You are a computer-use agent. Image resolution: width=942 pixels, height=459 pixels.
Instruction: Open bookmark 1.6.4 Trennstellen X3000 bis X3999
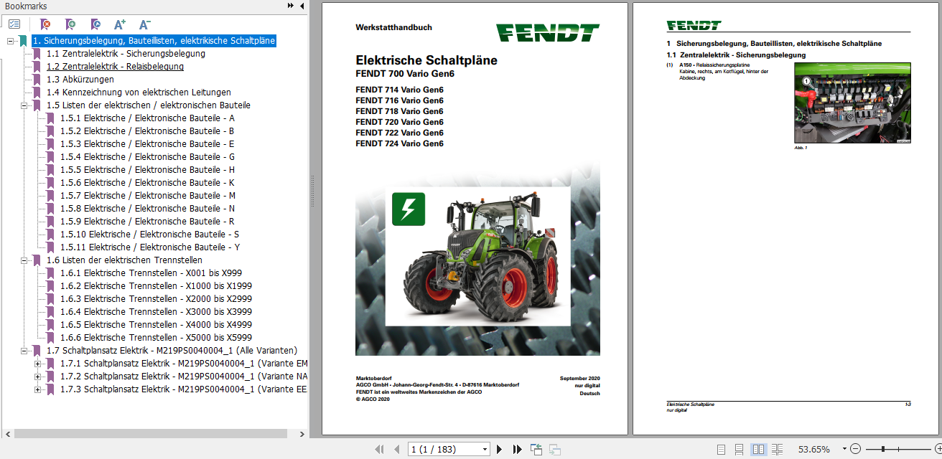[x=156, y=312]
